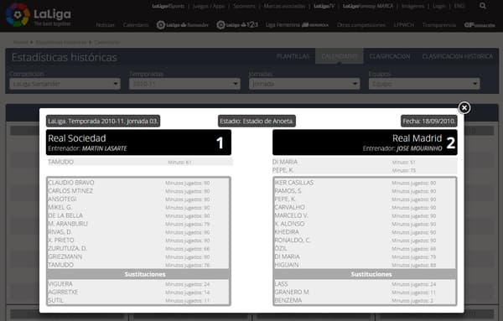This screenshot has width=503, height=321.
Task: Click 'LaLiga. Temporada 2010-11. Jornada 03' label
Action: click(x=103, y=122)
